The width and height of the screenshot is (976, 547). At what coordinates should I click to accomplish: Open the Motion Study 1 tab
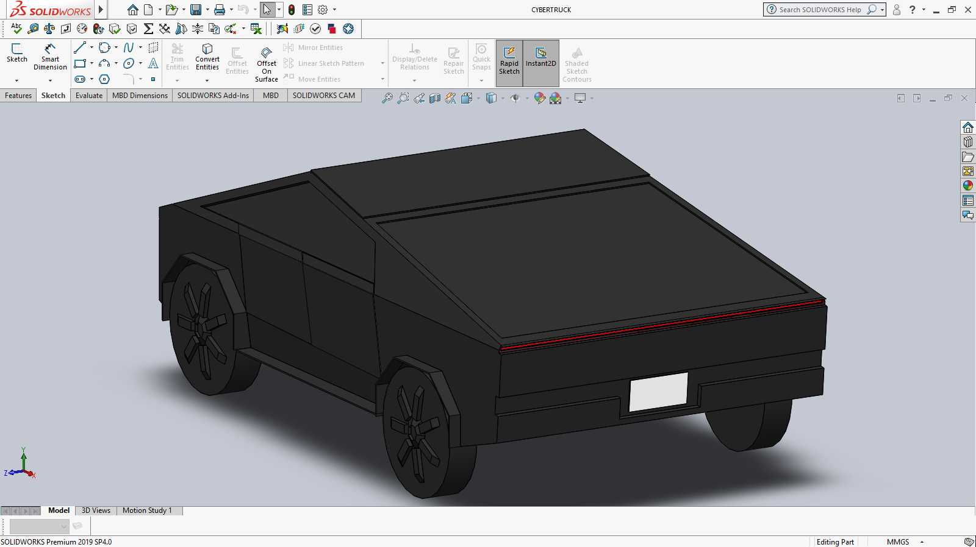(x=147, y=510)
